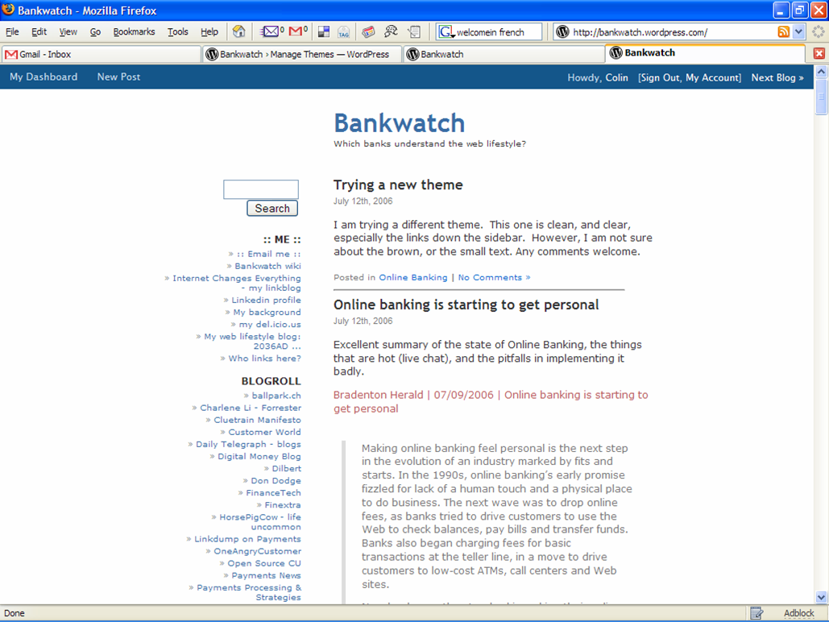829x622 pixels.
Task: Click the New Post link
Action: pyautogui.click(x=118, y=77)
